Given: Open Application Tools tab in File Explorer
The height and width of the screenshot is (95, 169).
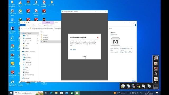Looking at the screenshot, I should (48, 25).
